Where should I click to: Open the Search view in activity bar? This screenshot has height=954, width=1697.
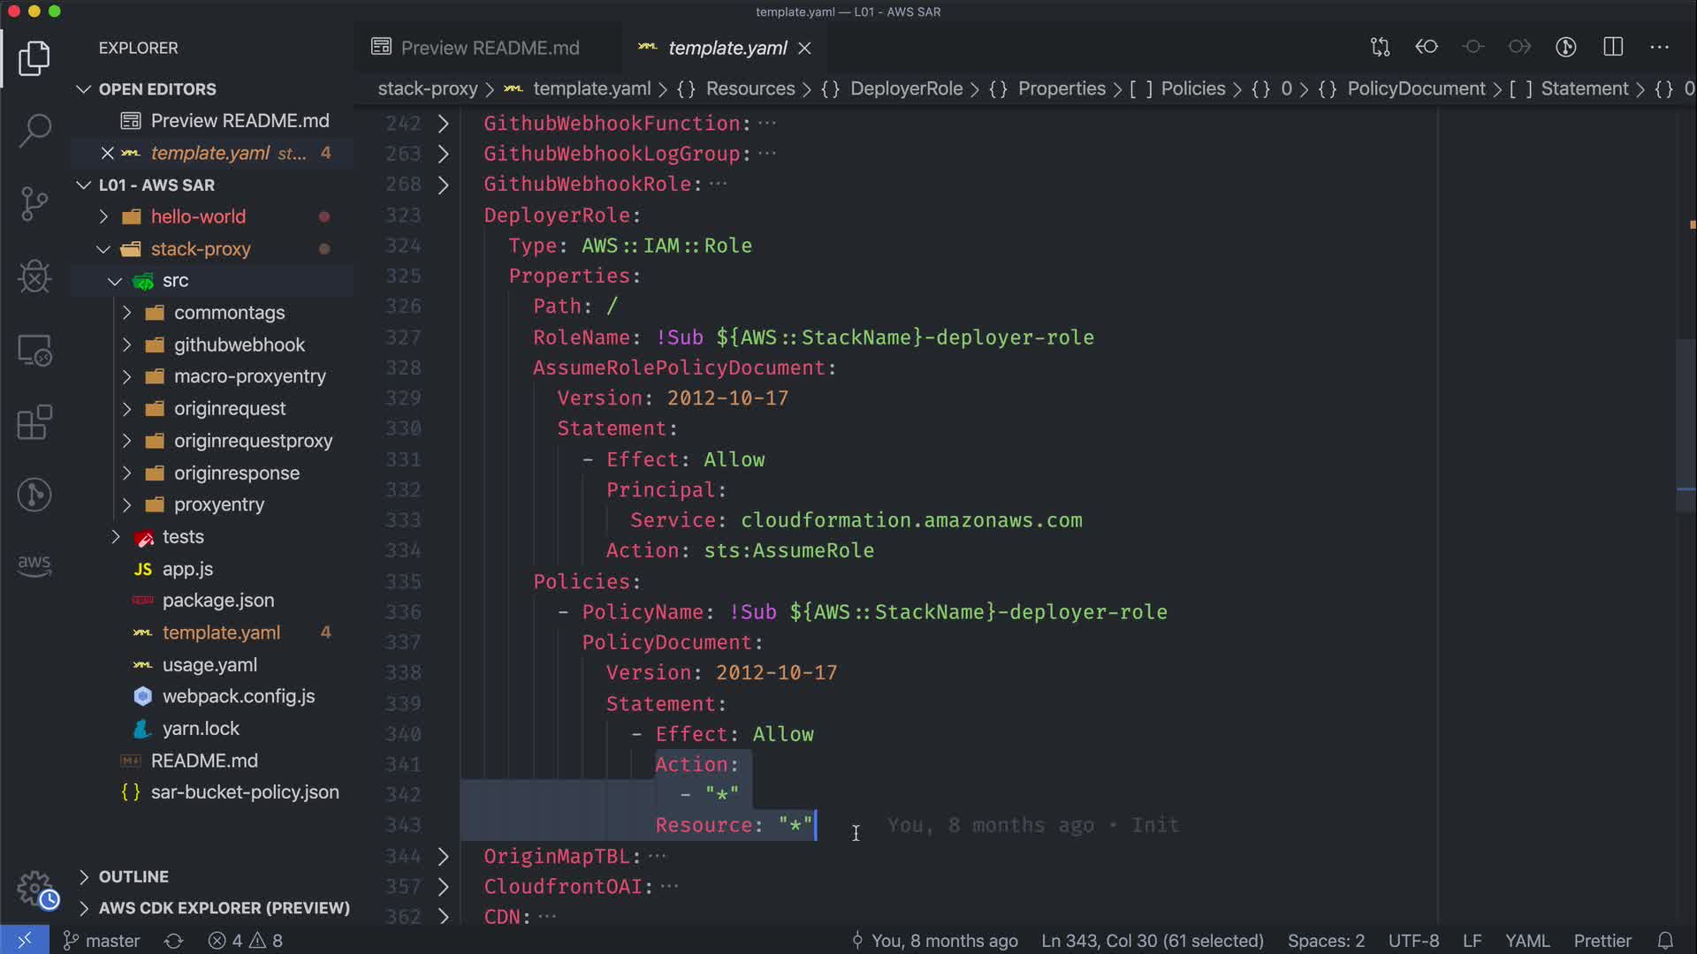[34, 131]
